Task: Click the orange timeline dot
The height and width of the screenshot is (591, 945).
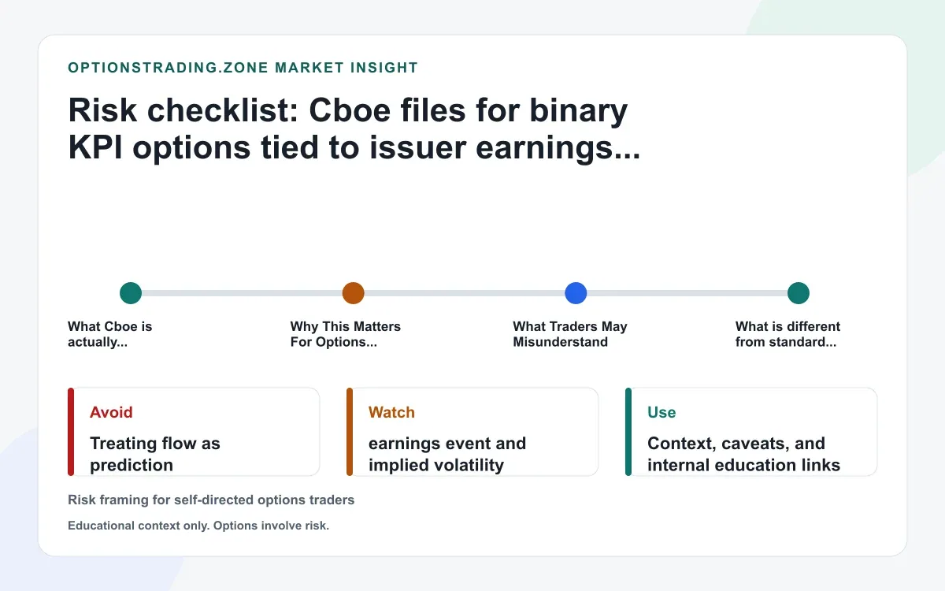Action: pos(354,293)
